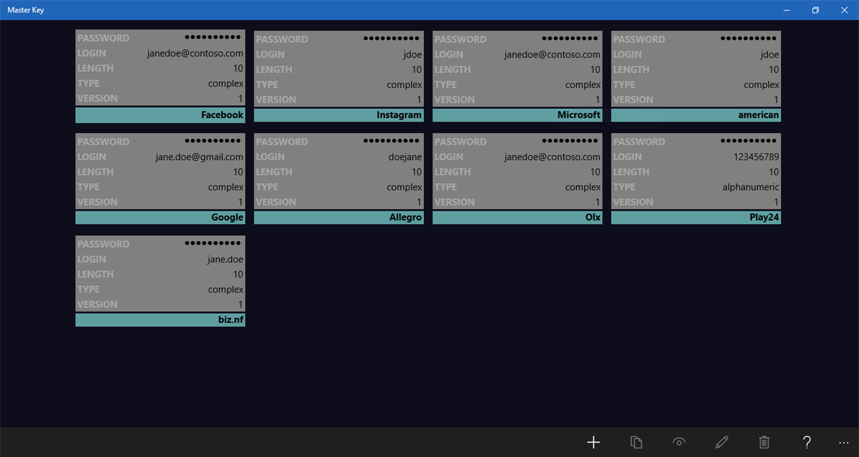
Task: Click version value 1 on biz.nf card
Action: pyautogui.click(x=241, y=304)
